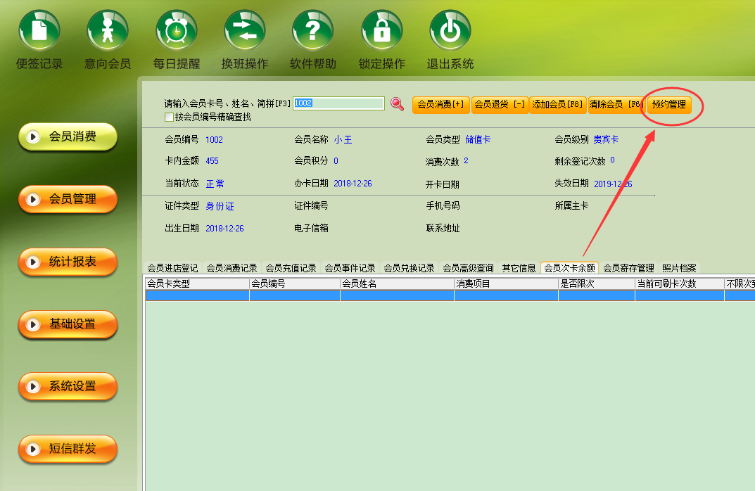Open 统计报表 in the left sidebar
The height and width of the screenshot is (491, 755).
pos(68,262)
